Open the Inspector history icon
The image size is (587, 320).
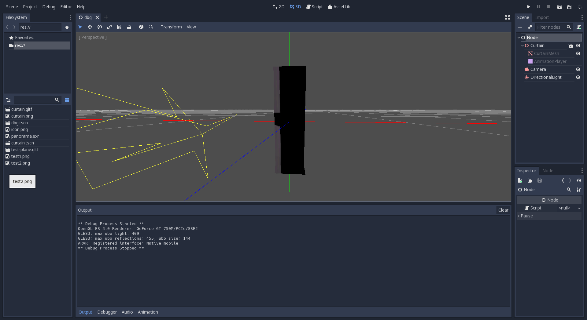point(579,180)
